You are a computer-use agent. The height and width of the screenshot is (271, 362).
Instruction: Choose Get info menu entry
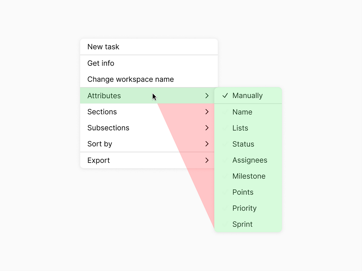coord(101,63)
